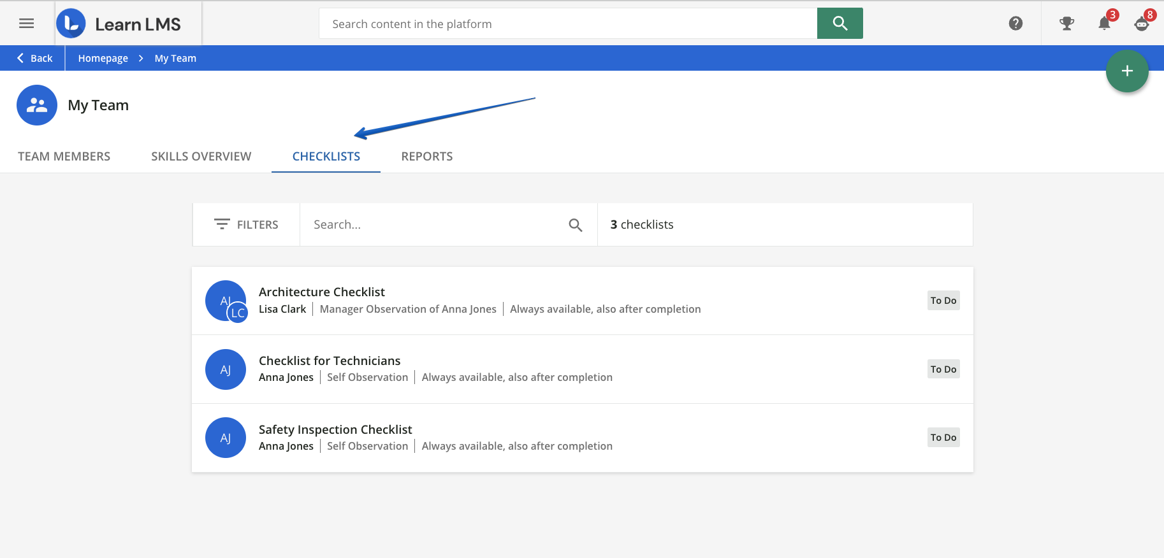Click AJ avatar for Checklist for Technicians
1164x558 pixels.
point(226,369)
